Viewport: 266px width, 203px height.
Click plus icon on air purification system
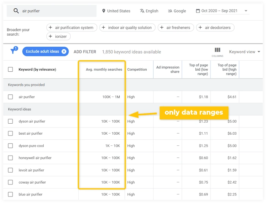click(51, 27)
